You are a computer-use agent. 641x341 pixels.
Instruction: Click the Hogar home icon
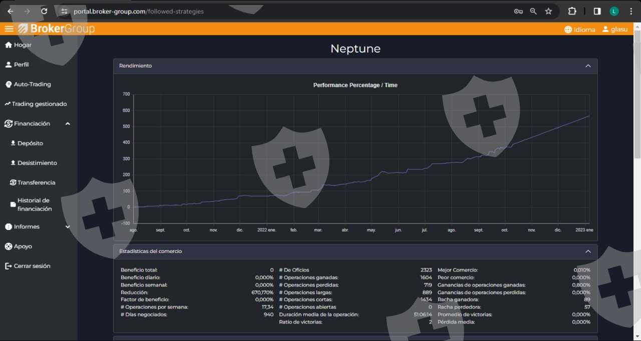pyautogui.click(x=8, y=45)
